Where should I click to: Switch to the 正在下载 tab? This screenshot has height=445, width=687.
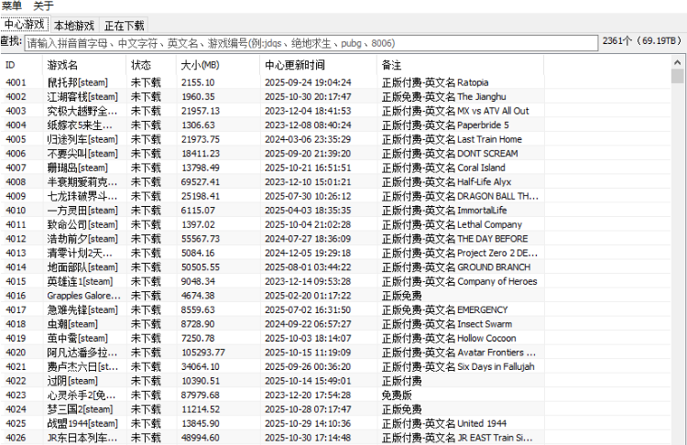123,26
